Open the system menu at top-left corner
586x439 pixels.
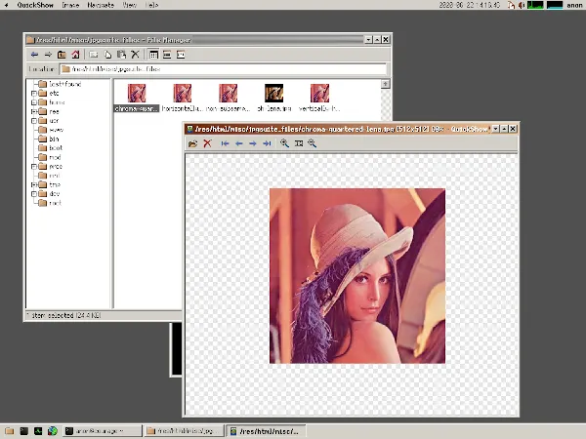pyautogui.click(x=7, y=5)
